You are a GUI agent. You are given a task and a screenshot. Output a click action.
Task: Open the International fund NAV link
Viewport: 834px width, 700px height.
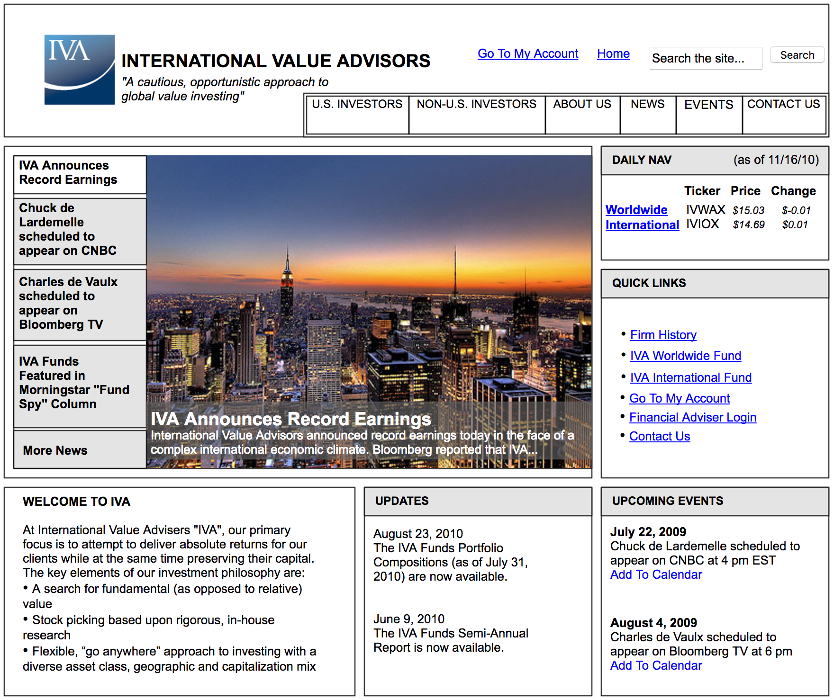642,225
